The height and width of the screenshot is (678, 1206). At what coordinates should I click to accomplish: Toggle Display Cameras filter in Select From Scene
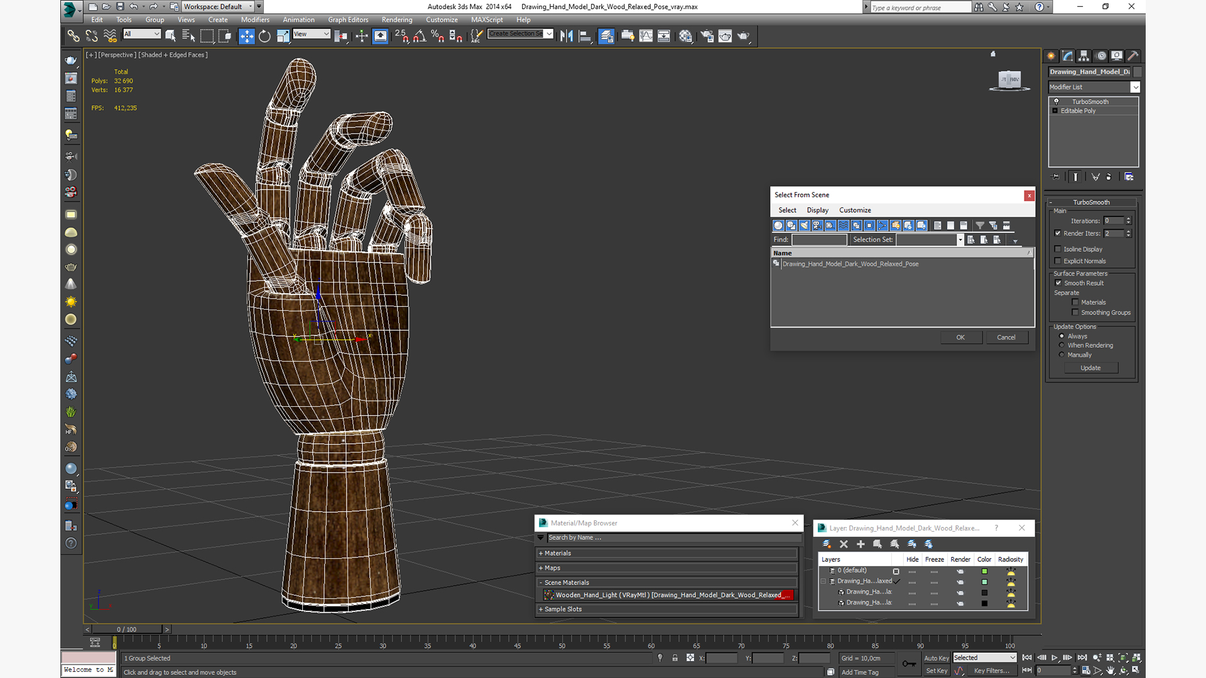point(817,225)
